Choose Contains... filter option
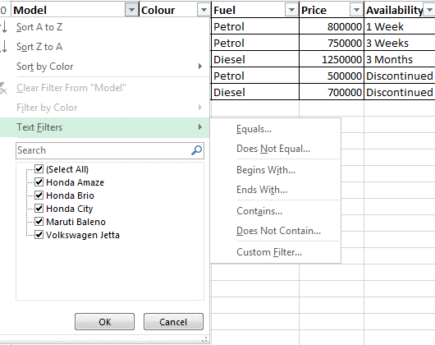The width and height of the screenshot is (435, 345). click(276, 211)
